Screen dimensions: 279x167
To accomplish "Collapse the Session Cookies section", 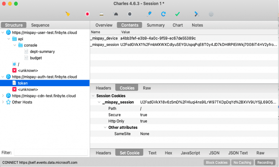I will [x=94, y=96].
